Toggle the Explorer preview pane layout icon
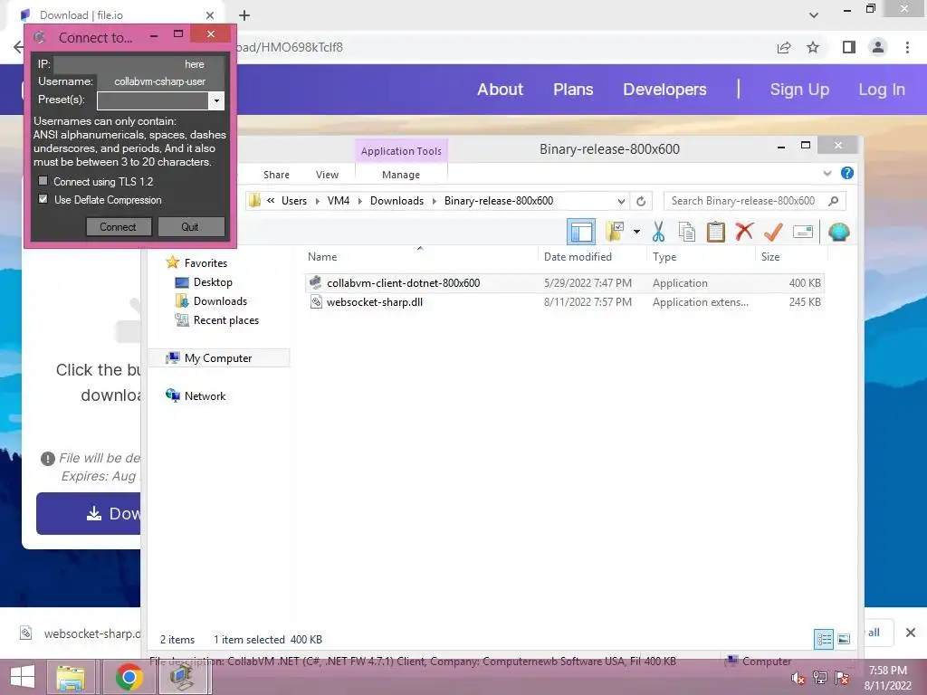Viewport: 927px width, 695px height. [580, 232]
